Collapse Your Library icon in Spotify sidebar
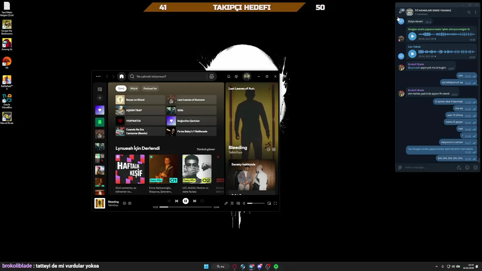Viewport: 482px width, 271px height. [100, 89]
